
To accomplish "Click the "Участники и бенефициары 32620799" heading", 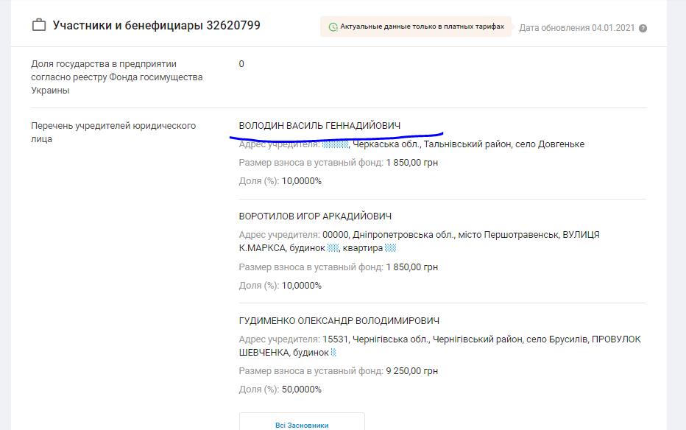I will coord(156,26).
